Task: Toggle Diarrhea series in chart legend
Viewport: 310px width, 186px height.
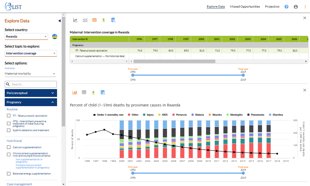Action: tap(276, 115)
